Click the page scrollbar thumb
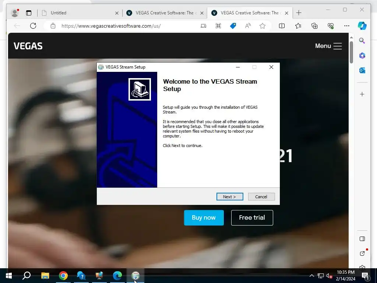 [x=351, y=52]
